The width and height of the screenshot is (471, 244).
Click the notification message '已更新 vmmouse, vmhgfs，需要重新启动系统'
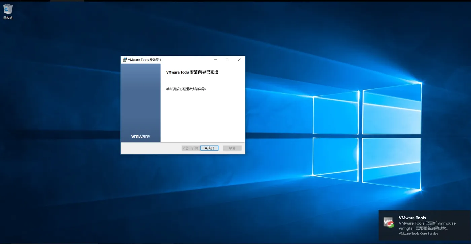click(428, 226)
